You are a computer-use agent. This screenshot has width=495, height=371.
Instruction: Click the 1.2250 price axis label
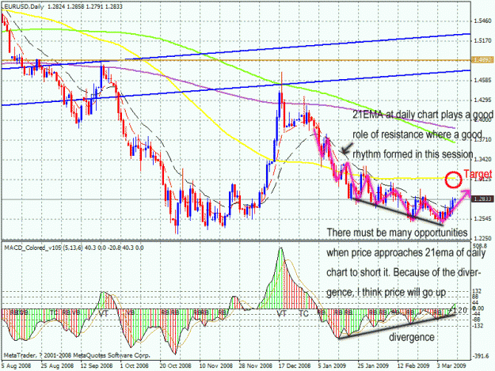pyautogui.click(x=482, y=238)
